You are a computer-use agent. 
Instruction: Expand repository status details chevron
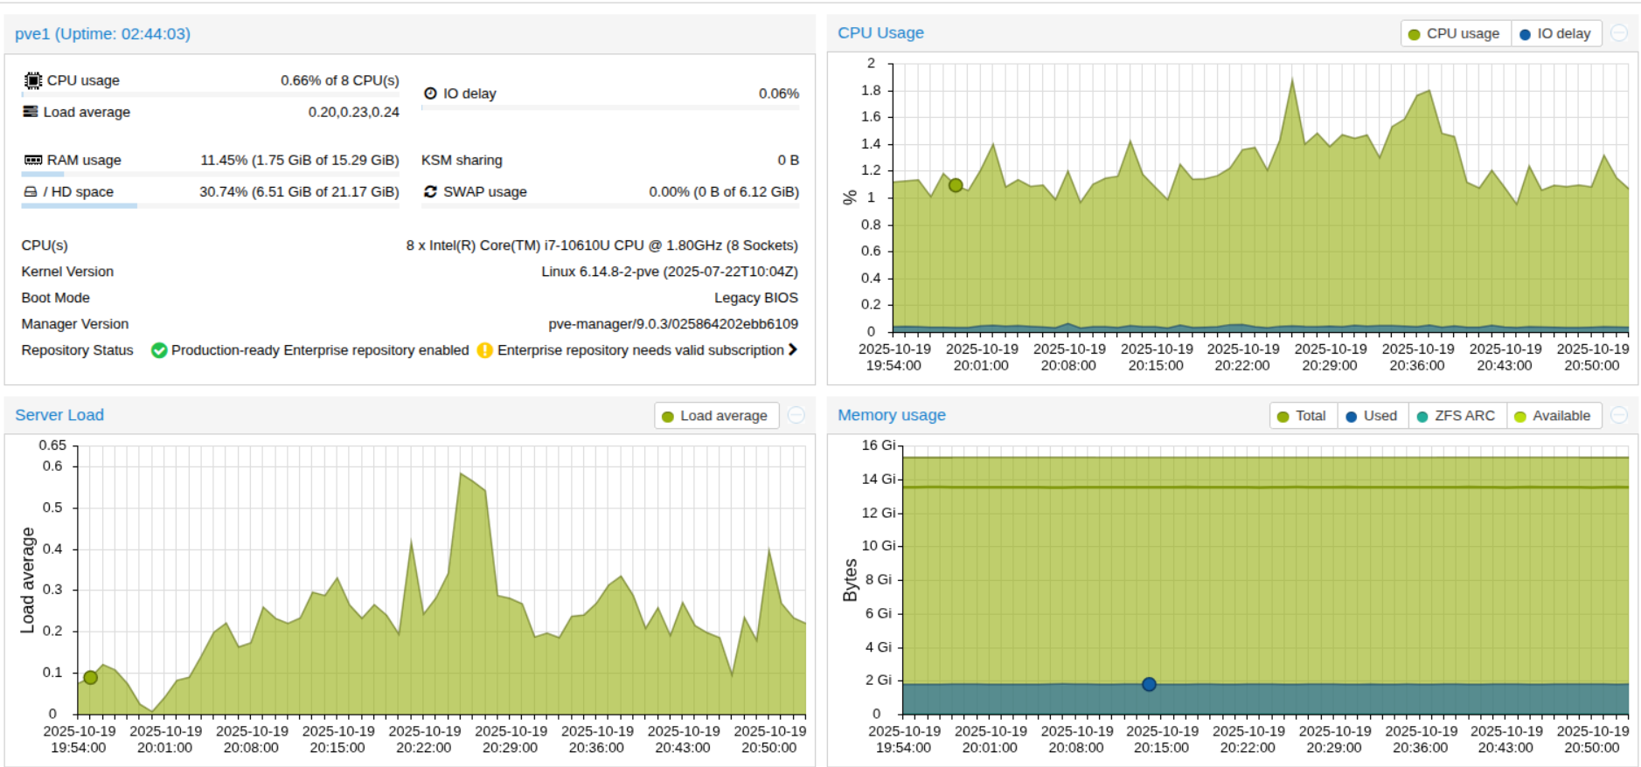coord(793,349)
